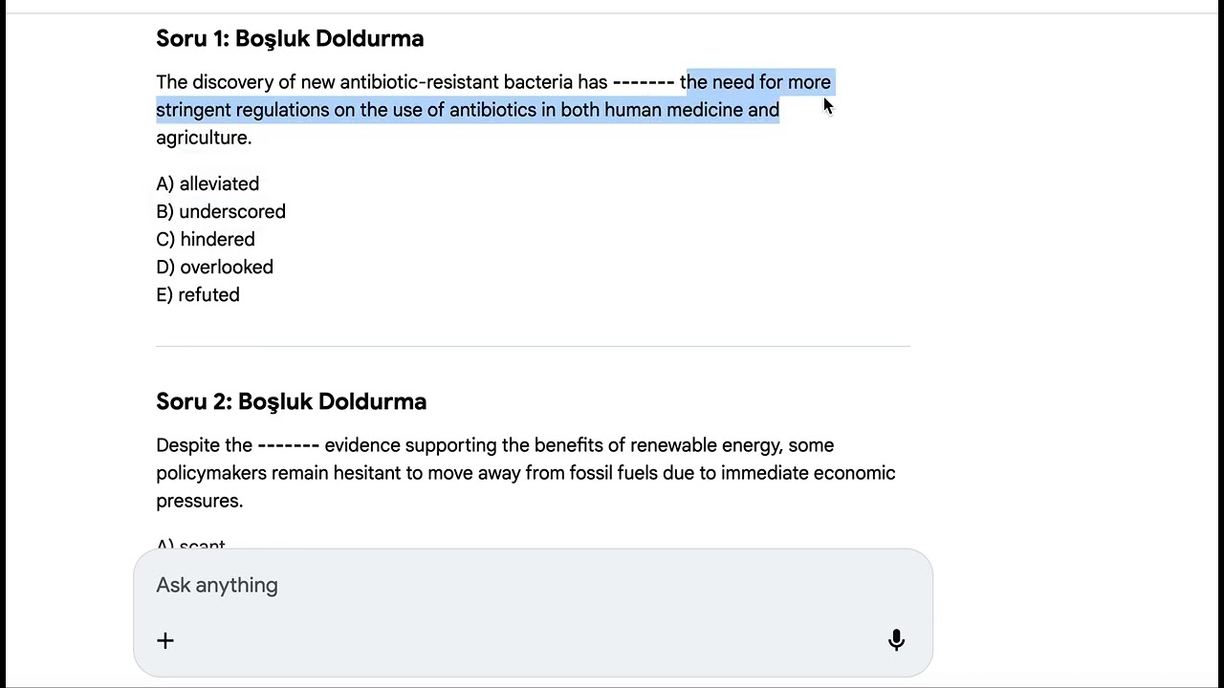Activate the microphone voice input
This screenshot has height=688, width=1224.
(x=896, y=640)
